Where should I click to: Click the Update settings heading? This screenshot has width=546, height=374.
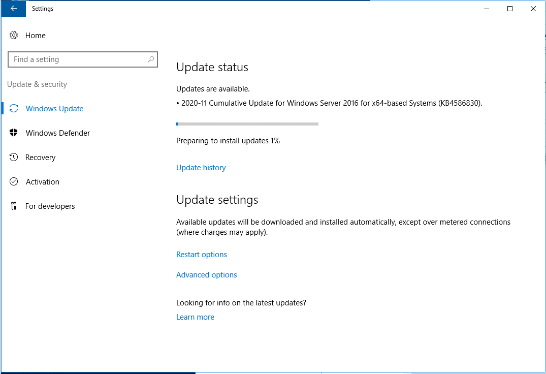pyautogui.click(x=217, y=200)
